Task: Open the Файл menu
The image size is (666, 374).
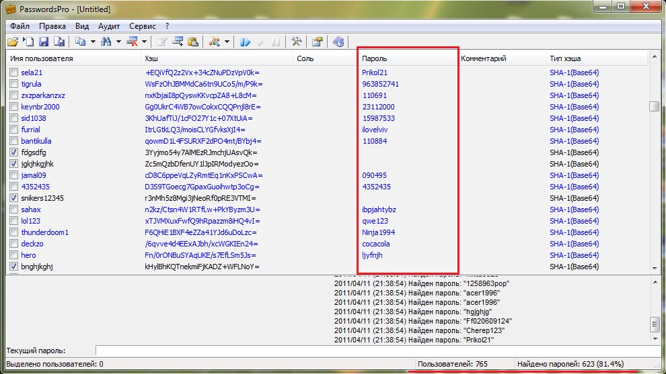Action: 20,26
